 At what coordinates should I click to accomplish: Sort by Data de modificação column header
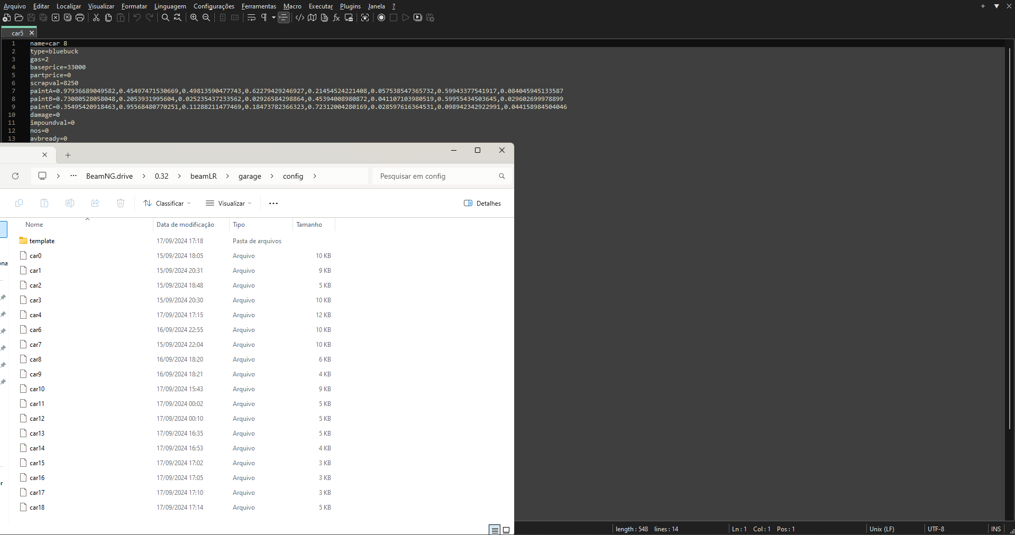pos(185,225)
